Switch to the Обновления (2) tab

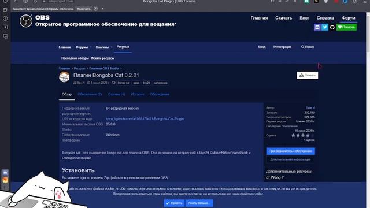tap(90, 94)
